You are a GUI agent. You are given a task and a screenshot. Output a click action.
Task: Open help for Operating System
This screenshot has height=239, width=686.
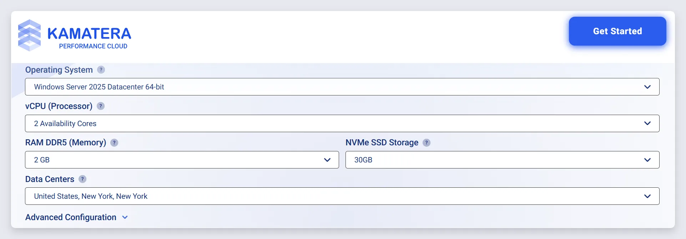pyautogui.click(x=101, y=70)
